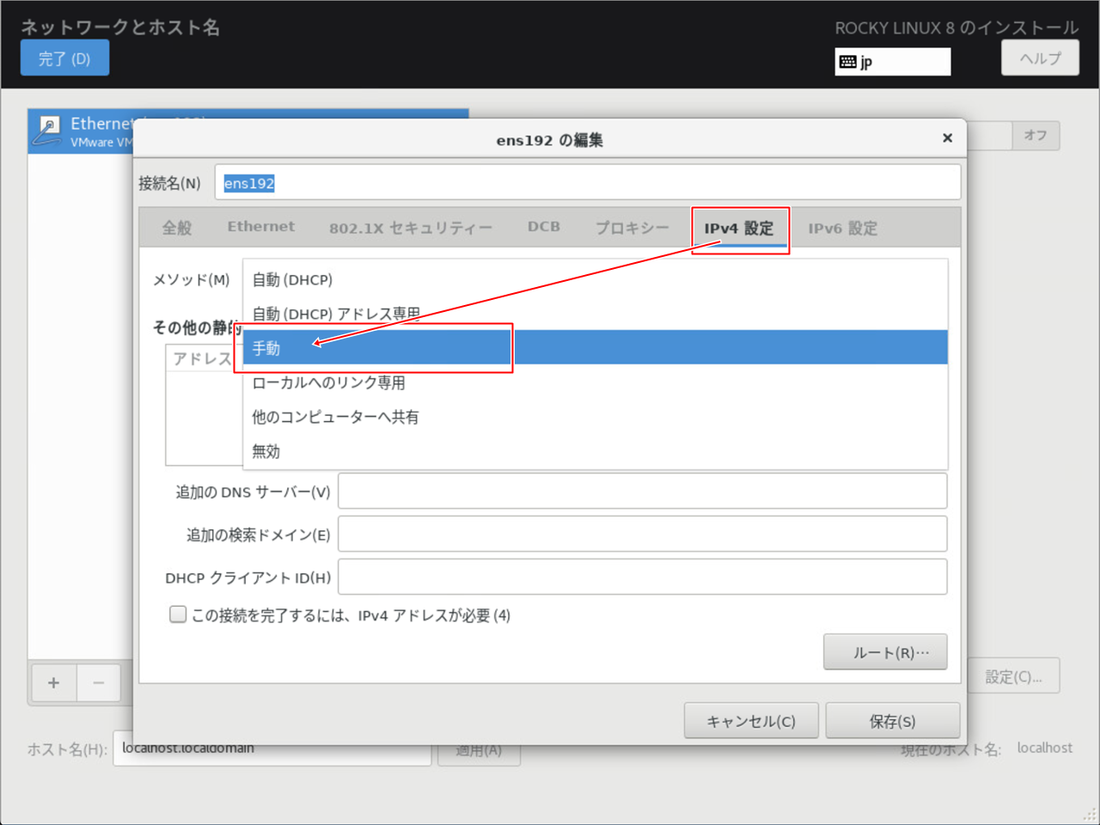Choose 他のコンピューターへ共有 option
Screen dimensions: 1100x825
tap(335, 417)
